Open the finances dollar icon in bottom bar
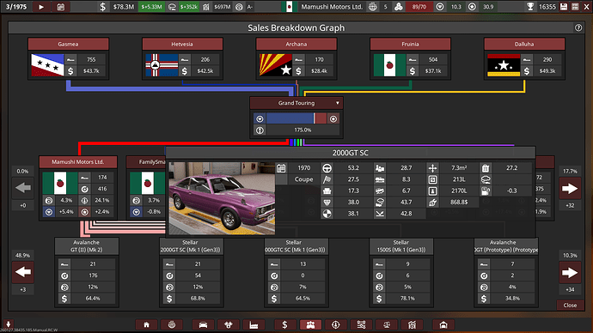Viewport: 593px width, 333px height. coord(284,324)
